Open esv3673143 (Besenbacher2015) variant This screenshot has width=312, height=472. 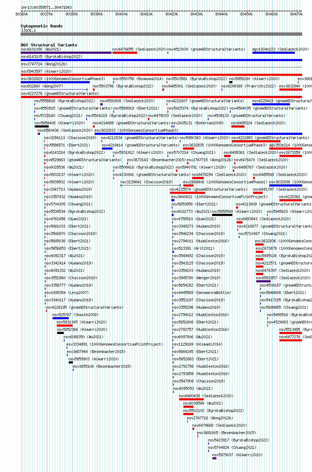(x=156, y=160)
